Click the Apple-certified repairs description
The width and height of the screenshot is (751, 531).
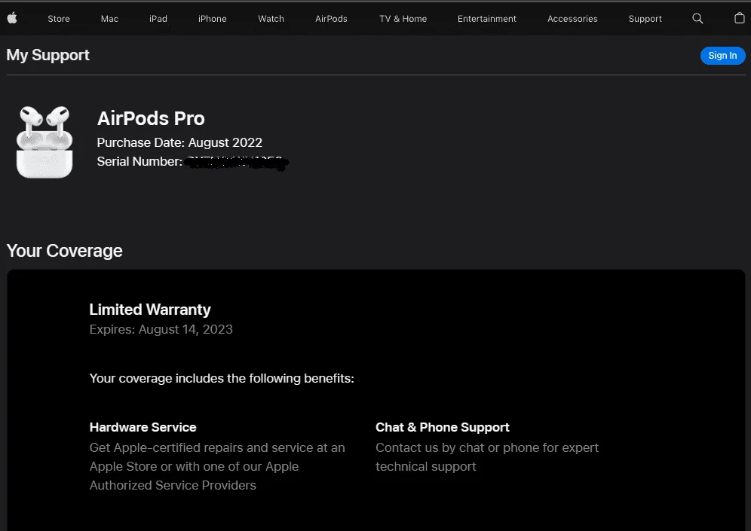point(217,466)
